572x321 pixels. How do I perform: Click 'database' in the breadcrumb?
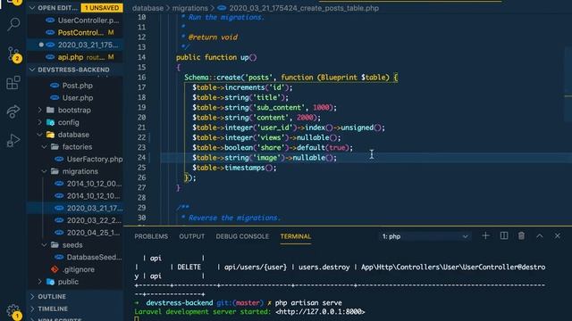pyautogui.click(x=147, y=8)
